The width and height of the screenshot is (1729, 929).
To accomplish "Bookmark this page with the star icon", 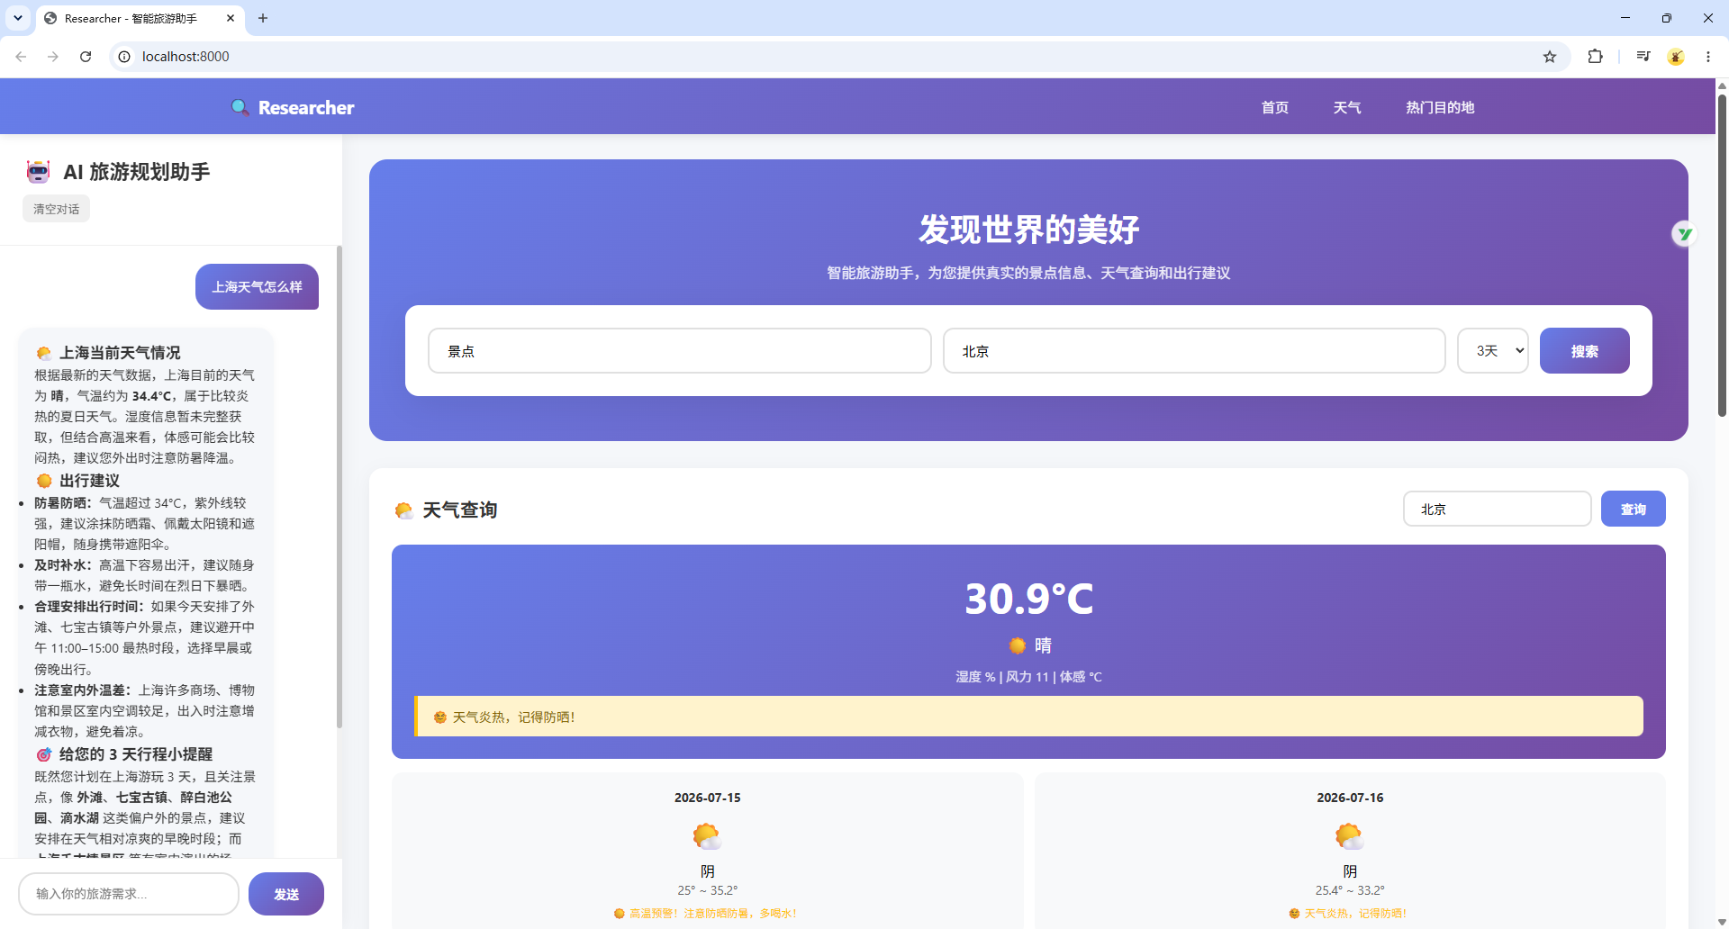I will click(1550, 56).
